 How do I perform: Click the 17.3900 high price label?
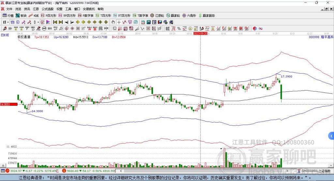(x=286, y=76)
